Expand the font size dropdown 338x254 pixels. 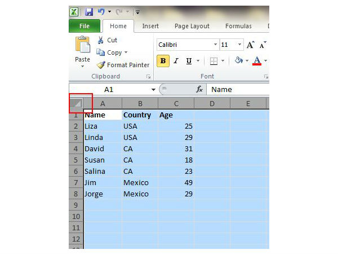coord(240,45)
